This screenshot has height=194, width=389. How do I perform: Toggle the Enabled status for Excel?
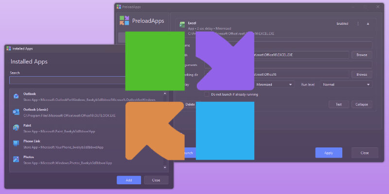pos(342,24)
